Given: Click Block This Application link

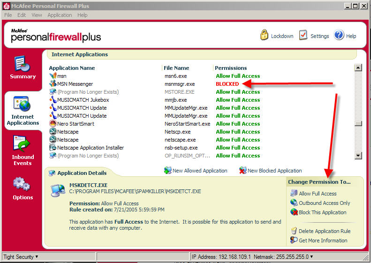Looking at the screenshot, I should [x=322, y=212].
